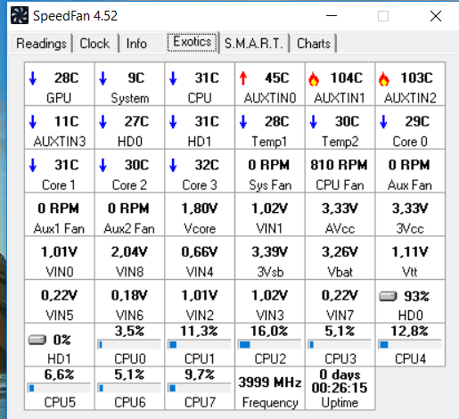The width and height of the screenshot is (459, 419).
Task: Click the 2,04V VIN8 value
Action: click(x=129, y=252)
